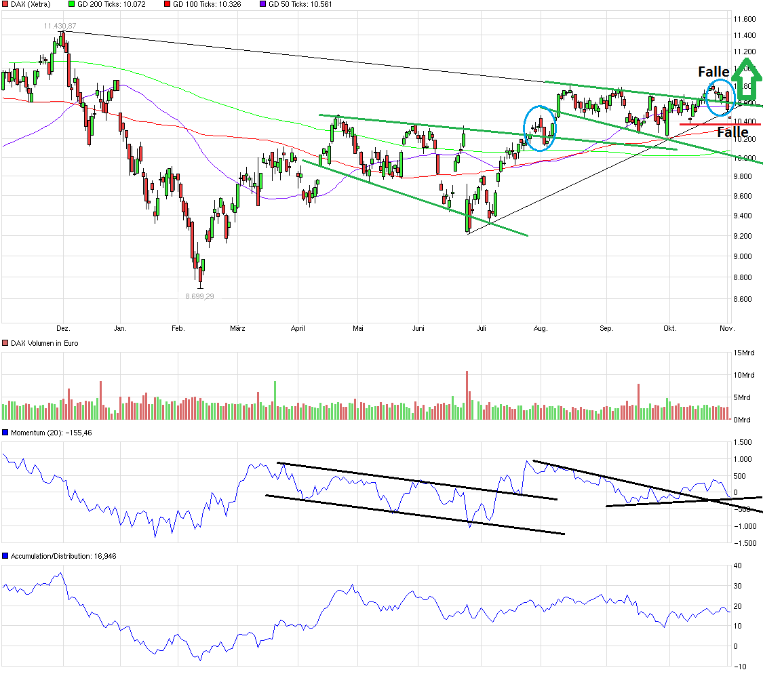
Task: Click the low value label '8.699,29'
Action: click(x=199, y=296)
